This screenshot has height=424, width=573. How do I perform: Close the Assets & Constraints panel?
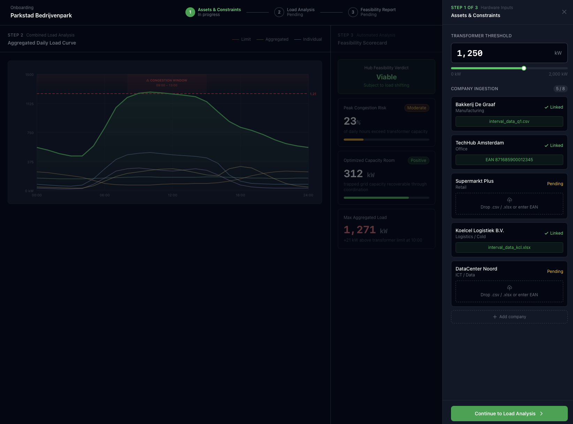tap(564, 12)
